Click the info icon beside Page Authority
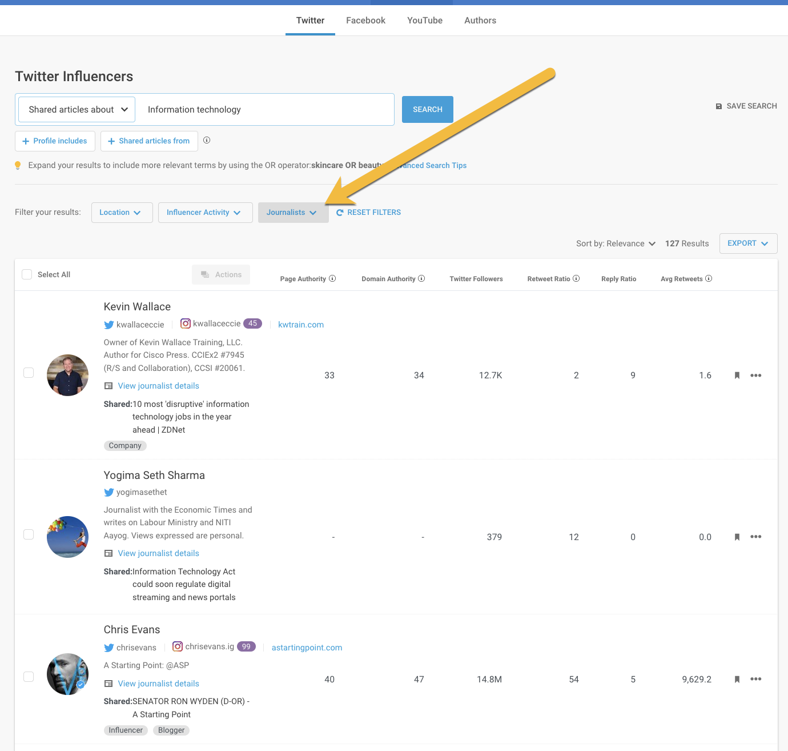Viewport: 788px width, 751px height. click(332, 278)
